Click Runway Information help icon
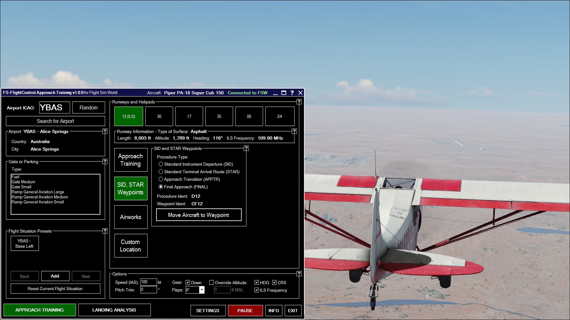The height and width of the screenshot is (320, 570). pyautogui.click(x=294, y=131)
